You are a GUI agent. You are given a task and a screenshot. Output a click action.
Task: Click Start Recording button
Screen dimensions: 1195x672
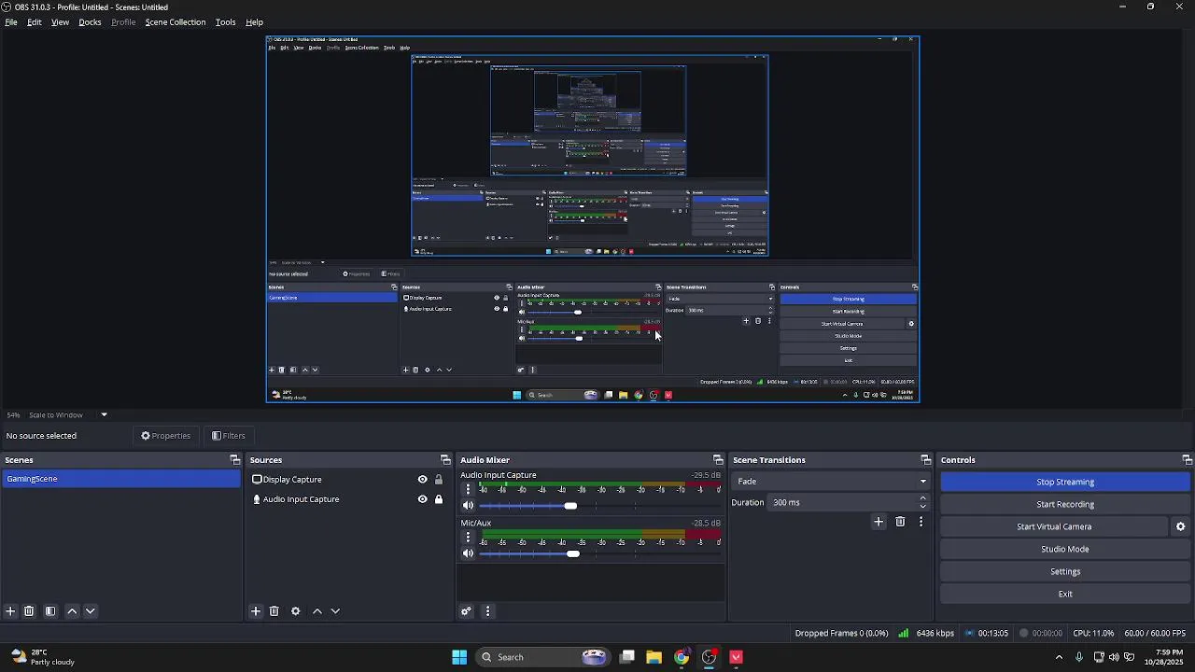click(x=1065, y=504)
